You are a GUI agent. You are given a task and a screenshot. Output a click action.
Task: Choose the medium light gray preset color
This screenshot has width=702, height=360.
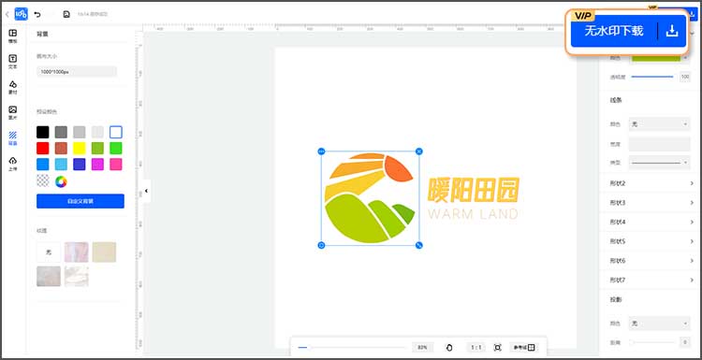(x=80, y=132)
